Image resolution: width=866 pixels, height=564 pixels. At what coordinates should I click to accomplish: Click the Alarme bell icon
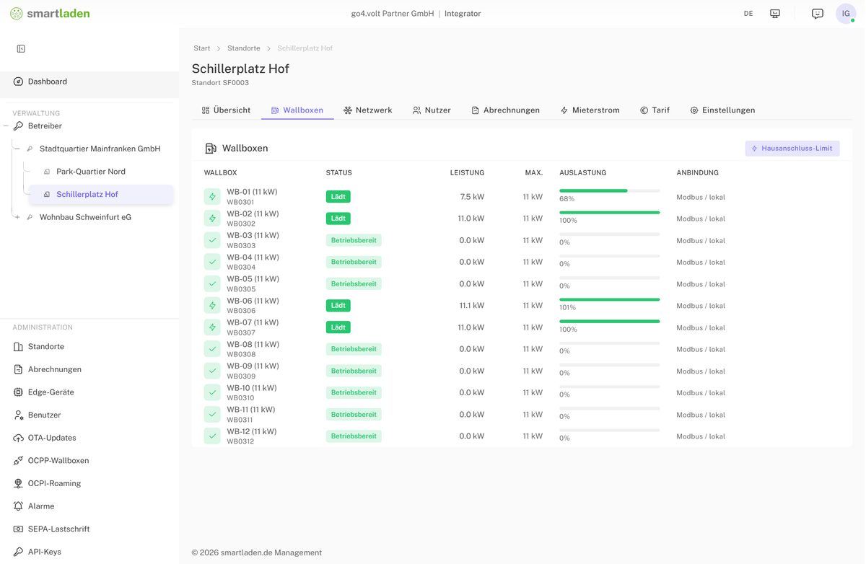[18, 506]
